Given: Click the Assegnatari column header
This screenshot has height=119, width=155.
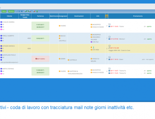Looking at the screenshot, I should (63, 16).
